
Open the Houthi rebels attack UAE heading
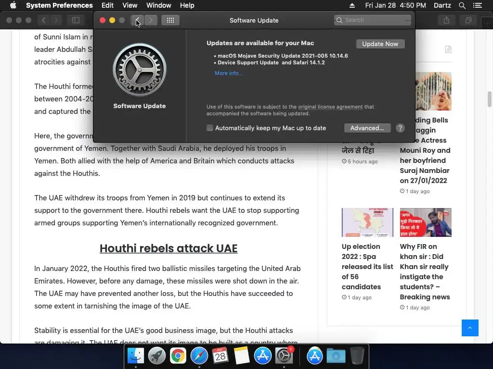pos(169,248)
